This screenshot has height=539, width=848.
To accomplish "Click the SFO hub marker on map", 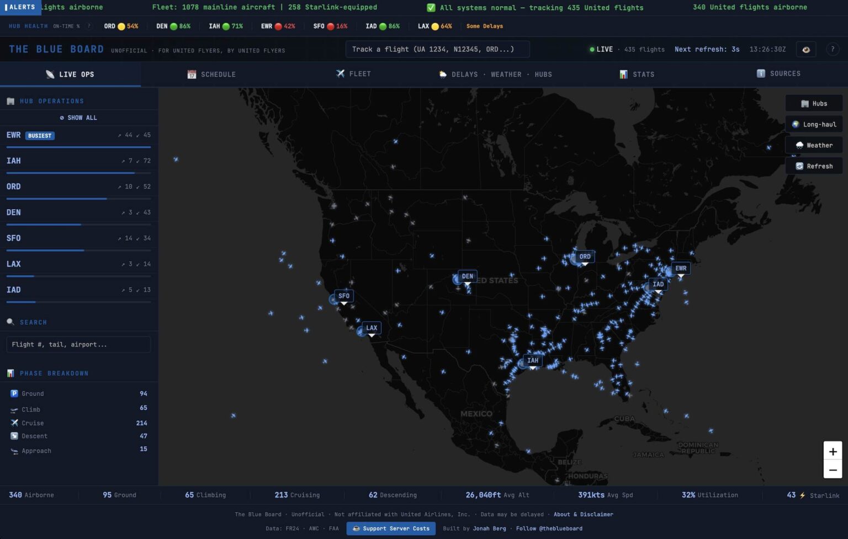I will (343, 296).
